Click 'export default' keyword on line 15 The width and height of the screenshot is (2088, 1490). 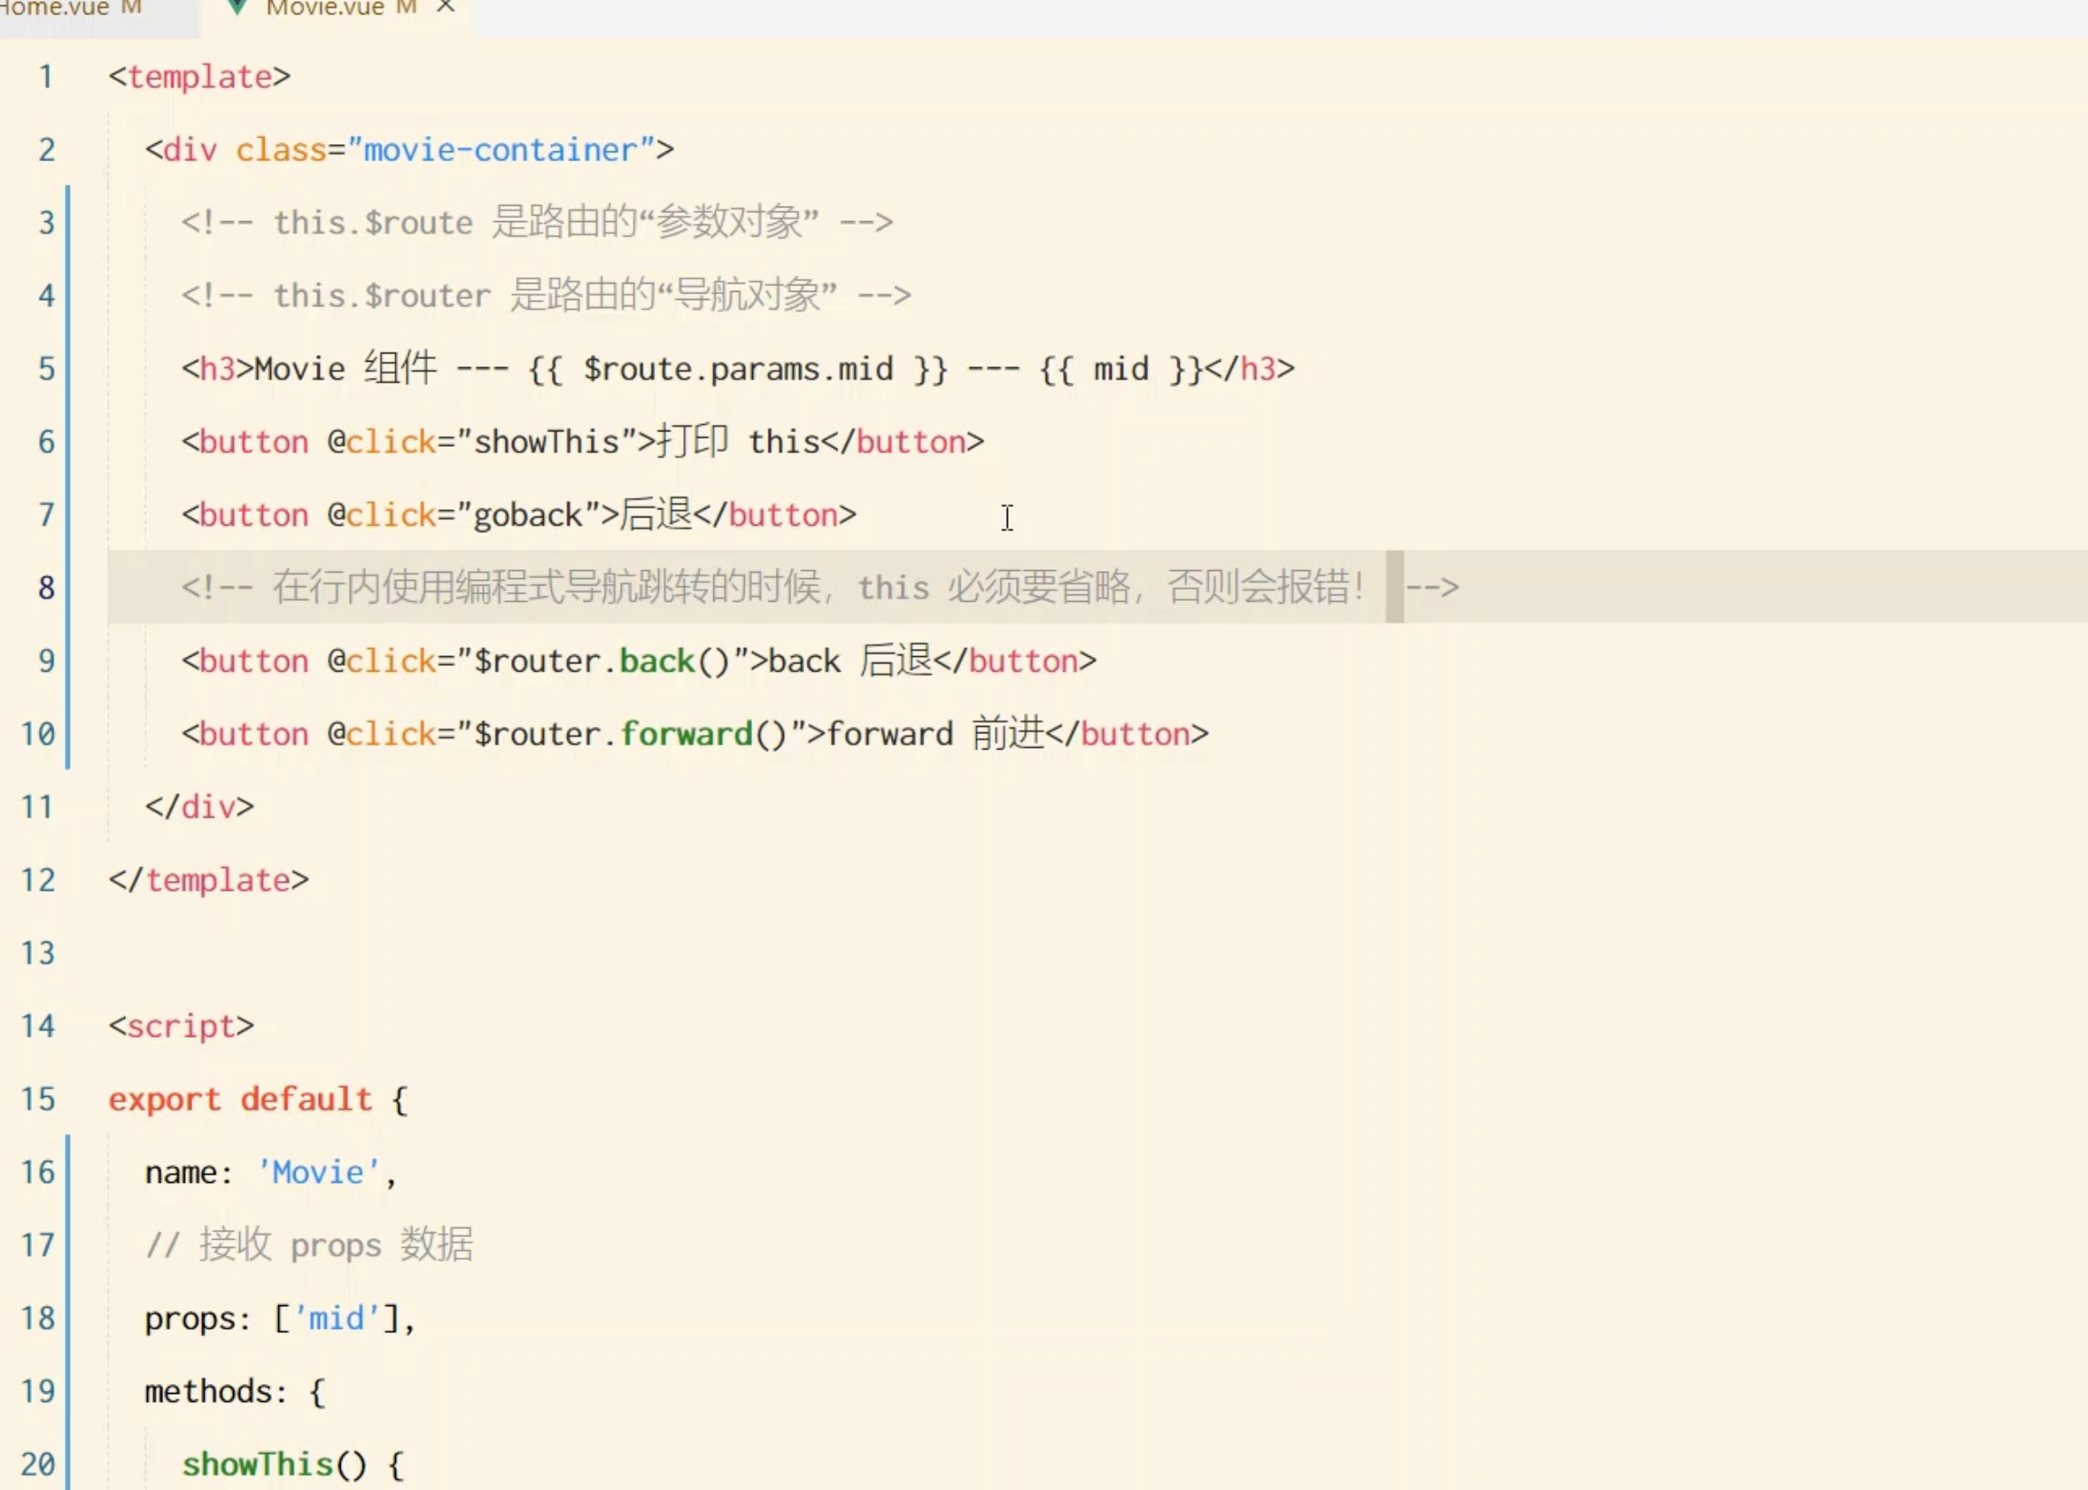pos(240,1099)
